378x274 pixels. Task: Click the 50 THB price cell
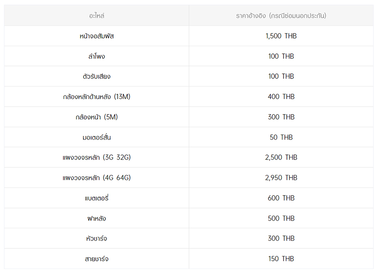click(281, 138)
